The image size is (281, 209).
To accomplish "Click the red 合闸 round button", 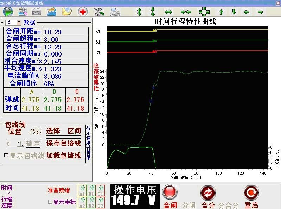I will 170,192.
